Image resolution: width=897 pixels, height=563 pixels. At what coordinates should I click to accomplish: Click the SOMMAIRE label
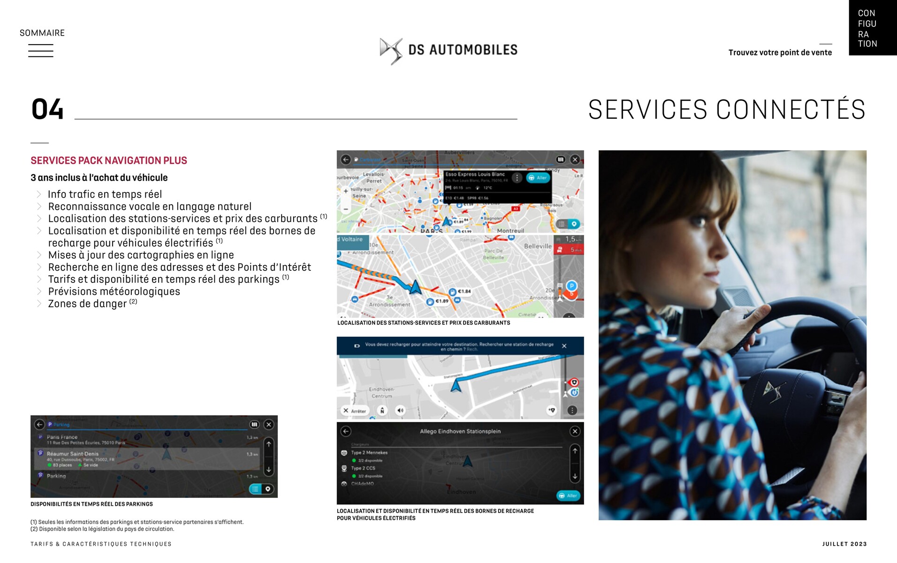(x=42, y=33)
